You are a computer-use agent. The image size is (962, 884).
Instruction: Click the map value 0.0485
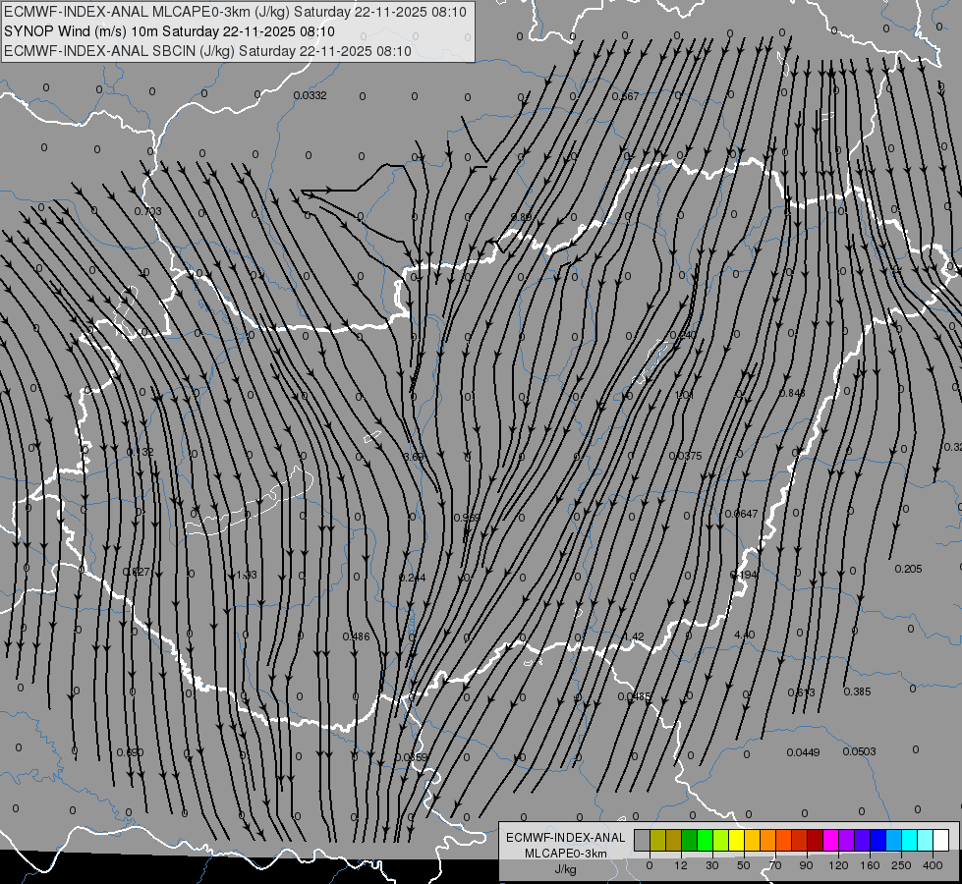tap(635, 697)
